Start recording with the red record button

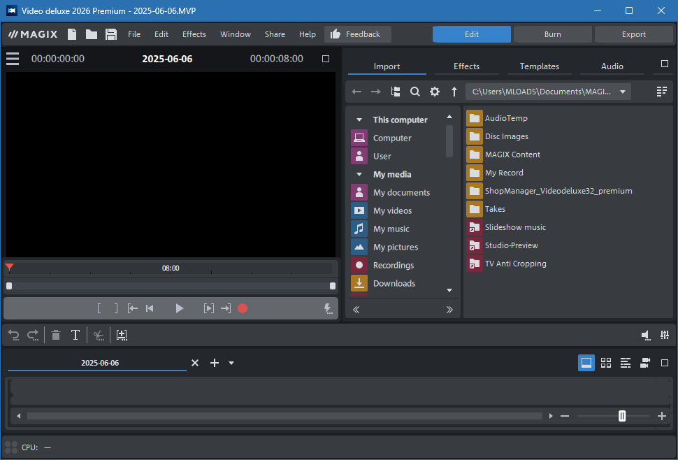coord(243,308)
